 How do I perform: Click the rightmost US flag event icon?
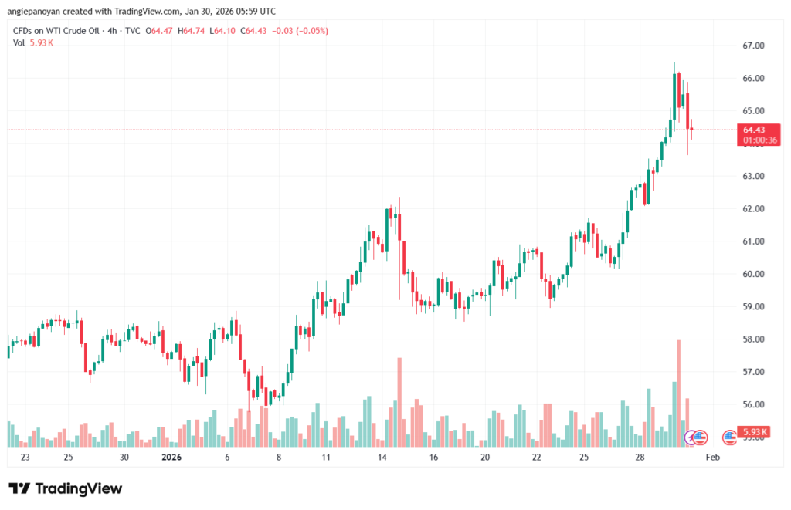[728, 437]
